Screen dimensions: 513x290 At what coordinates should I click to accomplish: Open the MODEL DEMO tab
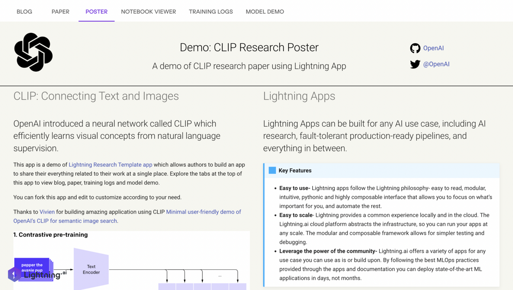[265, 12]
